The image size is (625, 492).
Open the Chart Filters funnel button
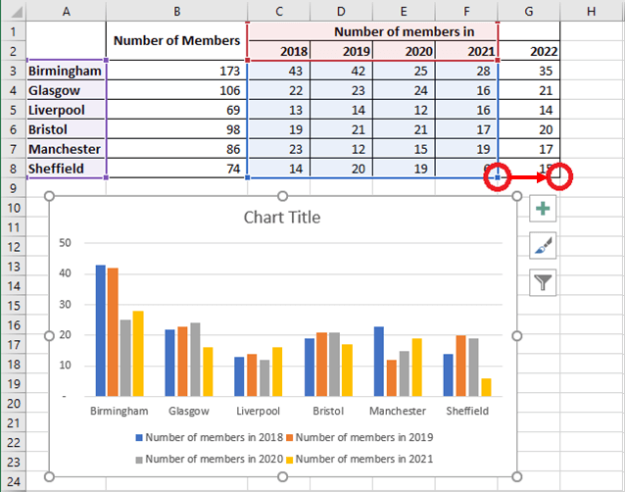543,282
